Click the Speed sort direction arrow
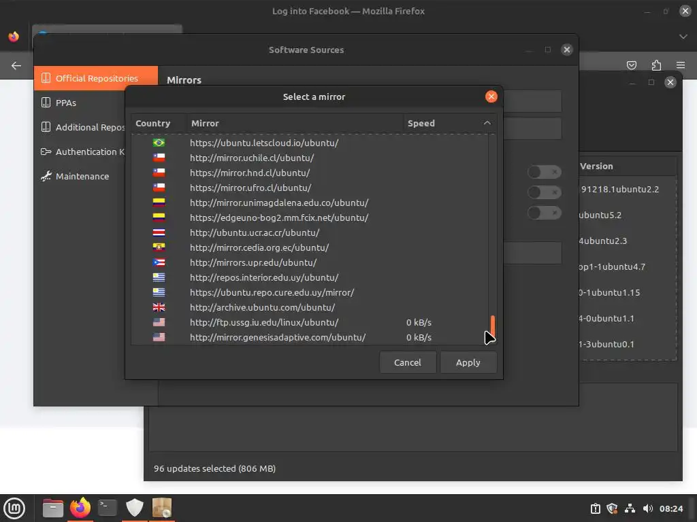 [487, 124]
